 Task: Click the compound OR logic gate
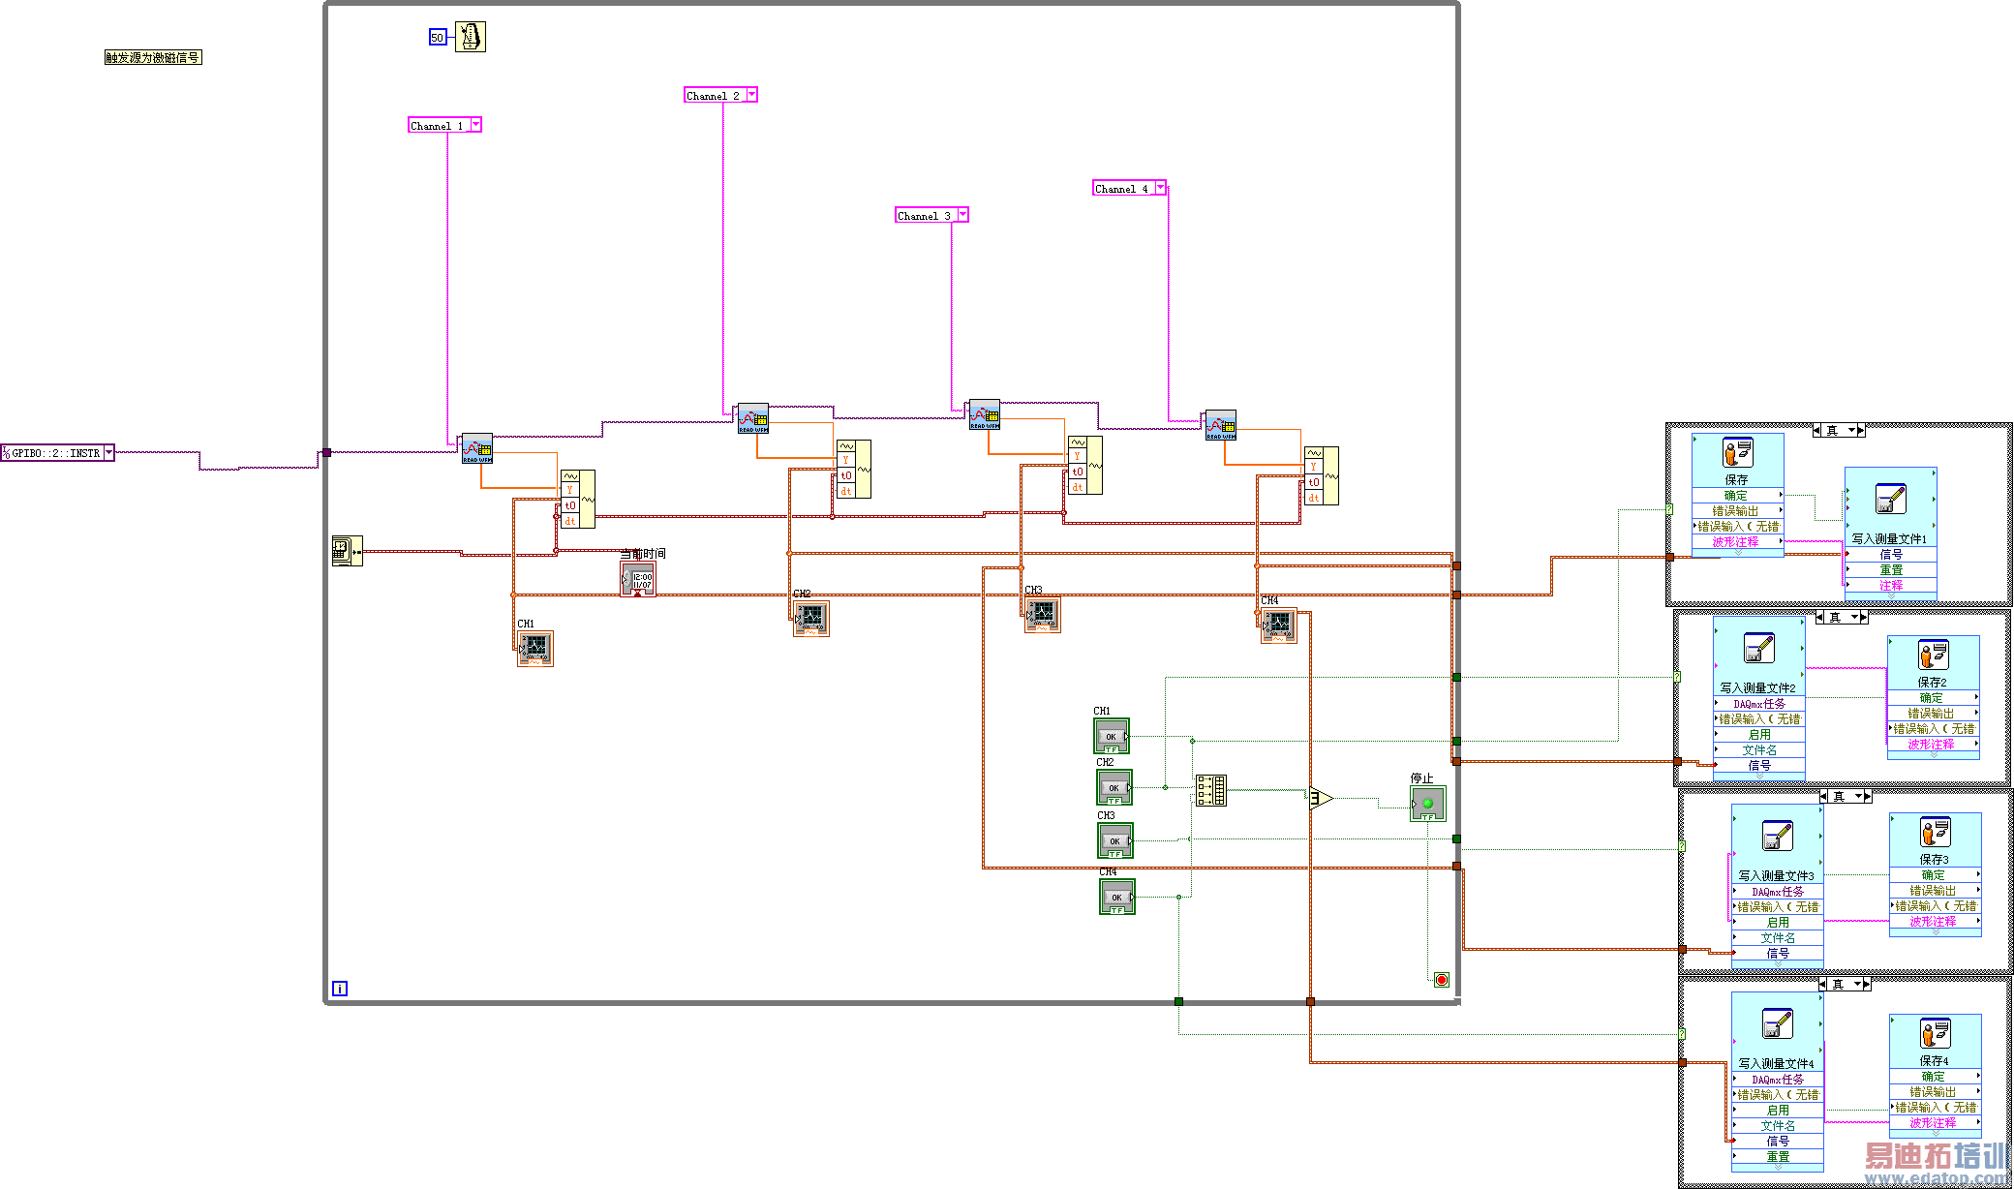1321,798
